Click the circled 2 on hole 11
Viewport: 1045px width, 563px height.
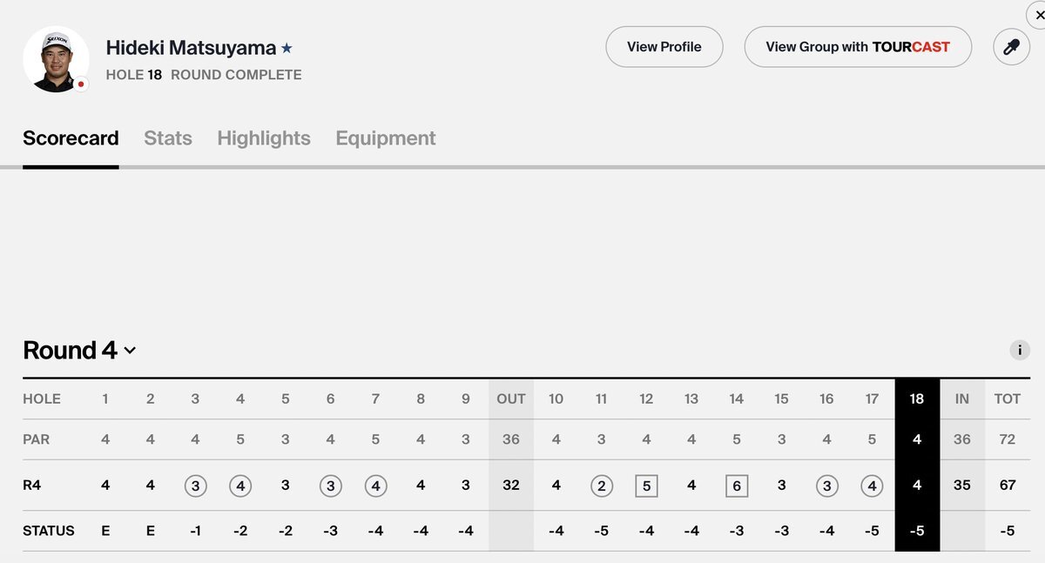pos(601,486)
